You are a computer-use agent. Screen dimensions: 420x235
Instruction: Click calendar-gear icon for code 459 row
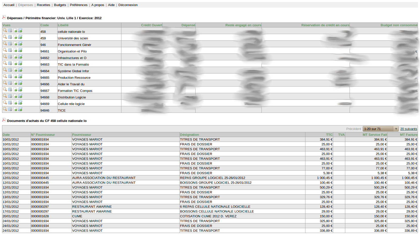click(10, 37)
